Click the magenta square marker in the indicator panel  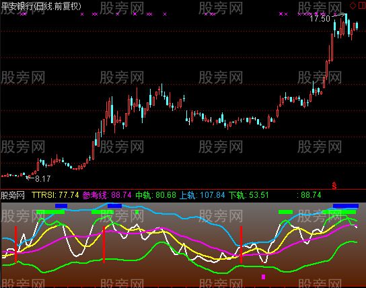click(x=264, y=277)
